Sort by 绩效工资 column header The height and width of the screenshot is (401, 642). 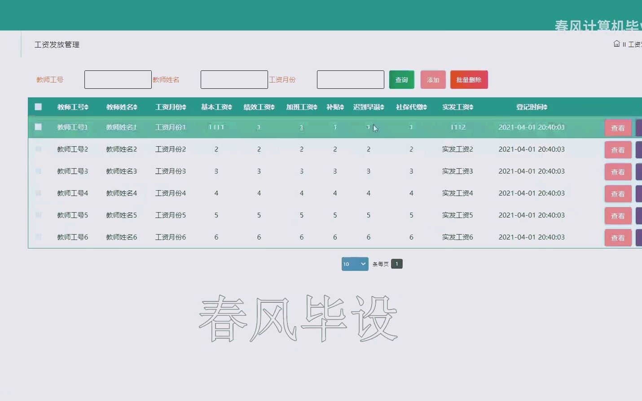[x=259, y=107]
